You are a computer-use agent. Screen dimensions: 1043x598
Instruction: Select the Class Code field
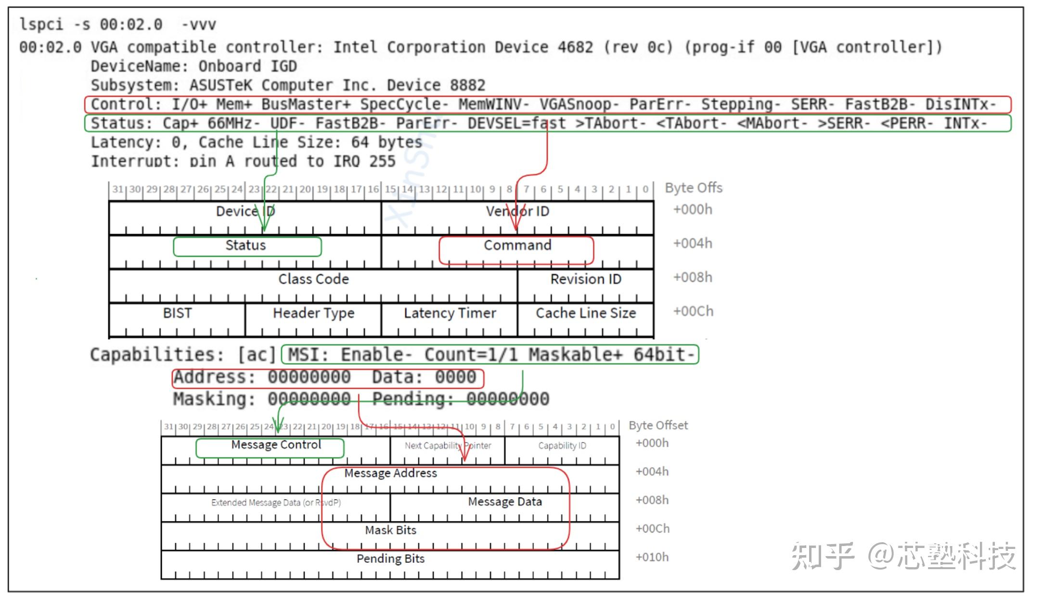[313, 279]
